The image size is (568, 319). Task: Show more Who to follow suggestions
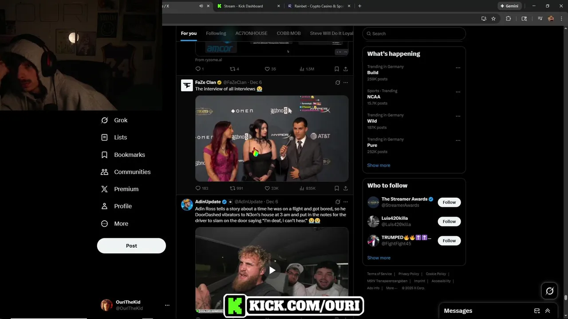click(x=379, y=258)
